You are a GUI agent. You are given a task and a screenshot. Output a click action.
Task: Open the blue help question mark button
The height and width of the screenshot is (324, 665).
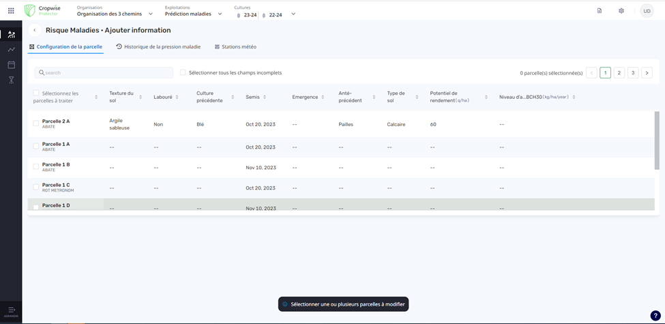pyautogui.click(x=655, y=316)
